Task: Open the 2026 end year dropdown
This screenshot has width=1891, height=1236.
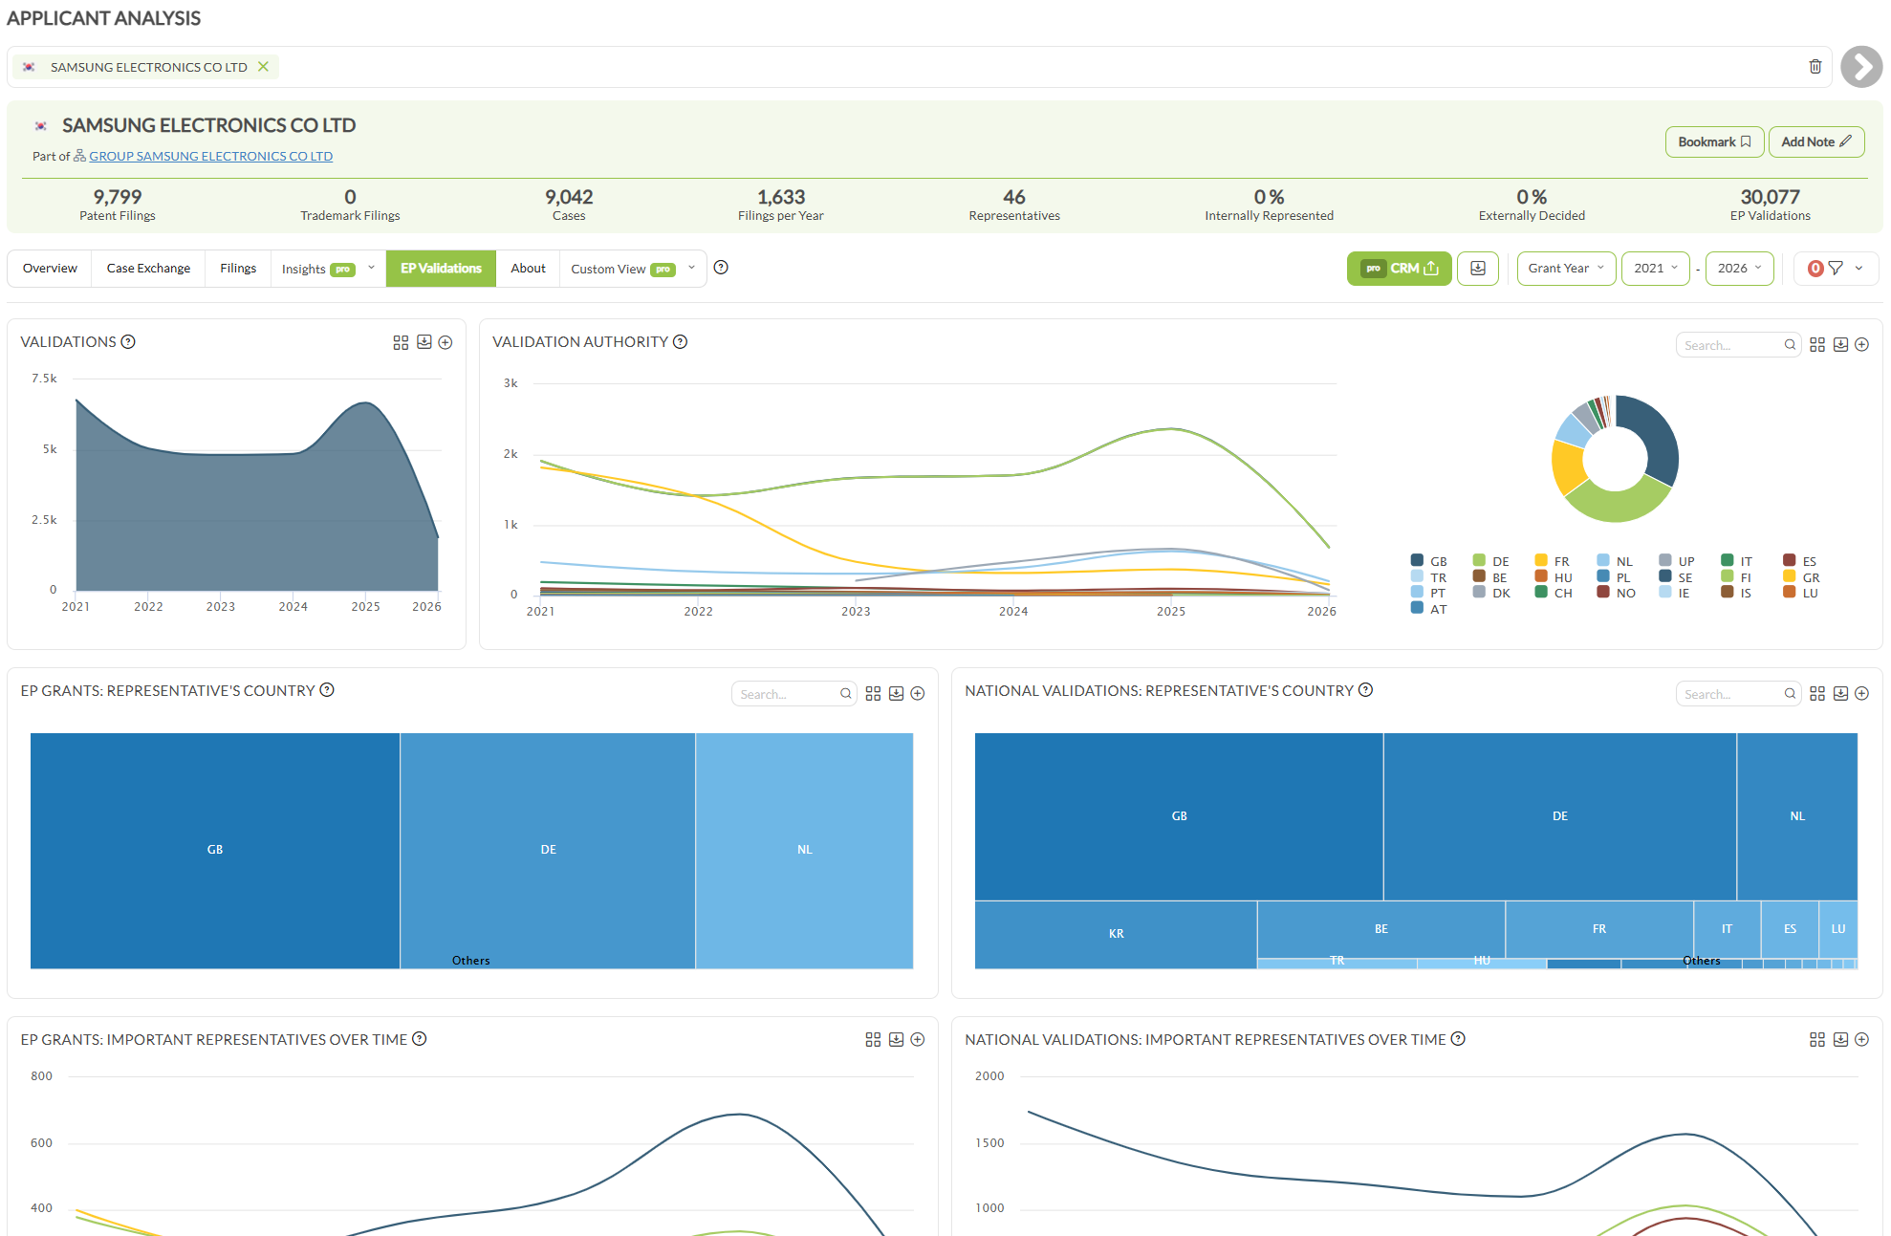Action: tap(1739, 269)
